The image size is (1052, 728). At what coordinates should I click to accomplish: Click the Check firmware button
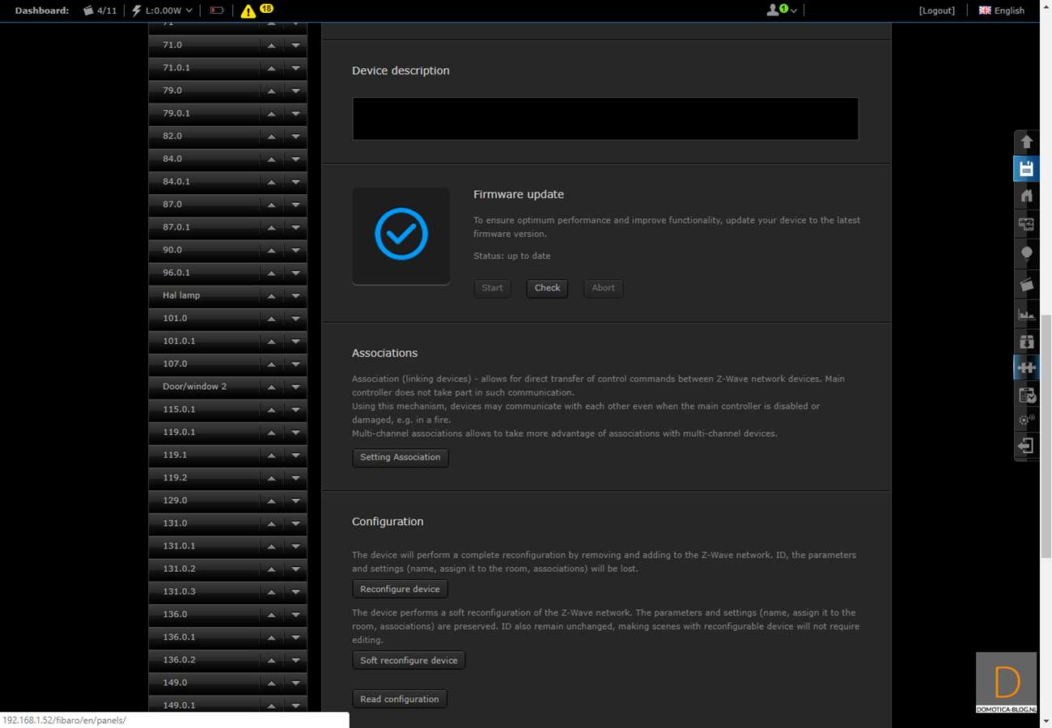click(x=547, y=288)
